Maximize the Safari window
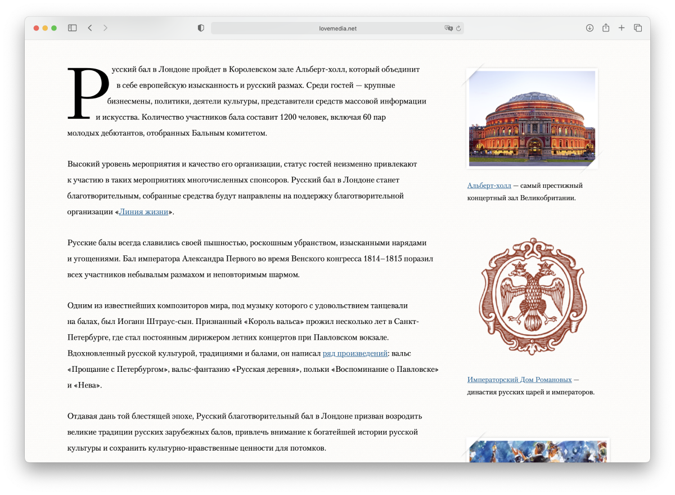This screenshot has height=495, width=675. tap(54, 28)
